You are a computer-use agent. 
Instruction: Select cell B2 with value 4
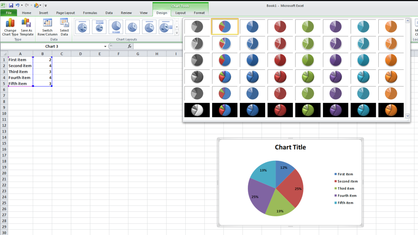click(x=42, y=66)
